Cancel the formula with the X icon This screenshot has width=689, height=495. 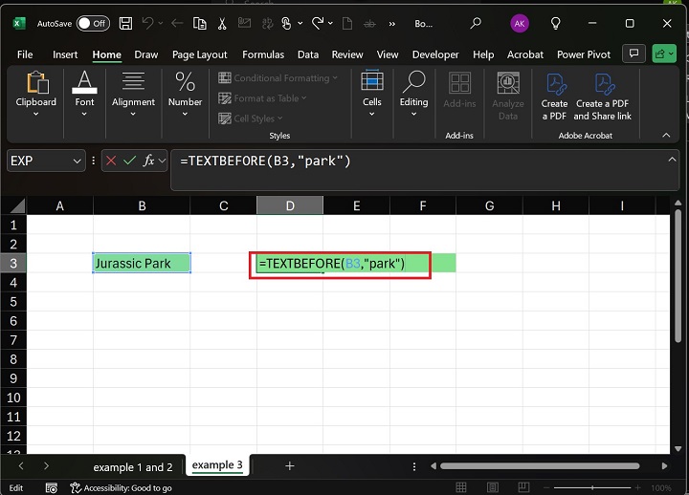tap(111, 161)
